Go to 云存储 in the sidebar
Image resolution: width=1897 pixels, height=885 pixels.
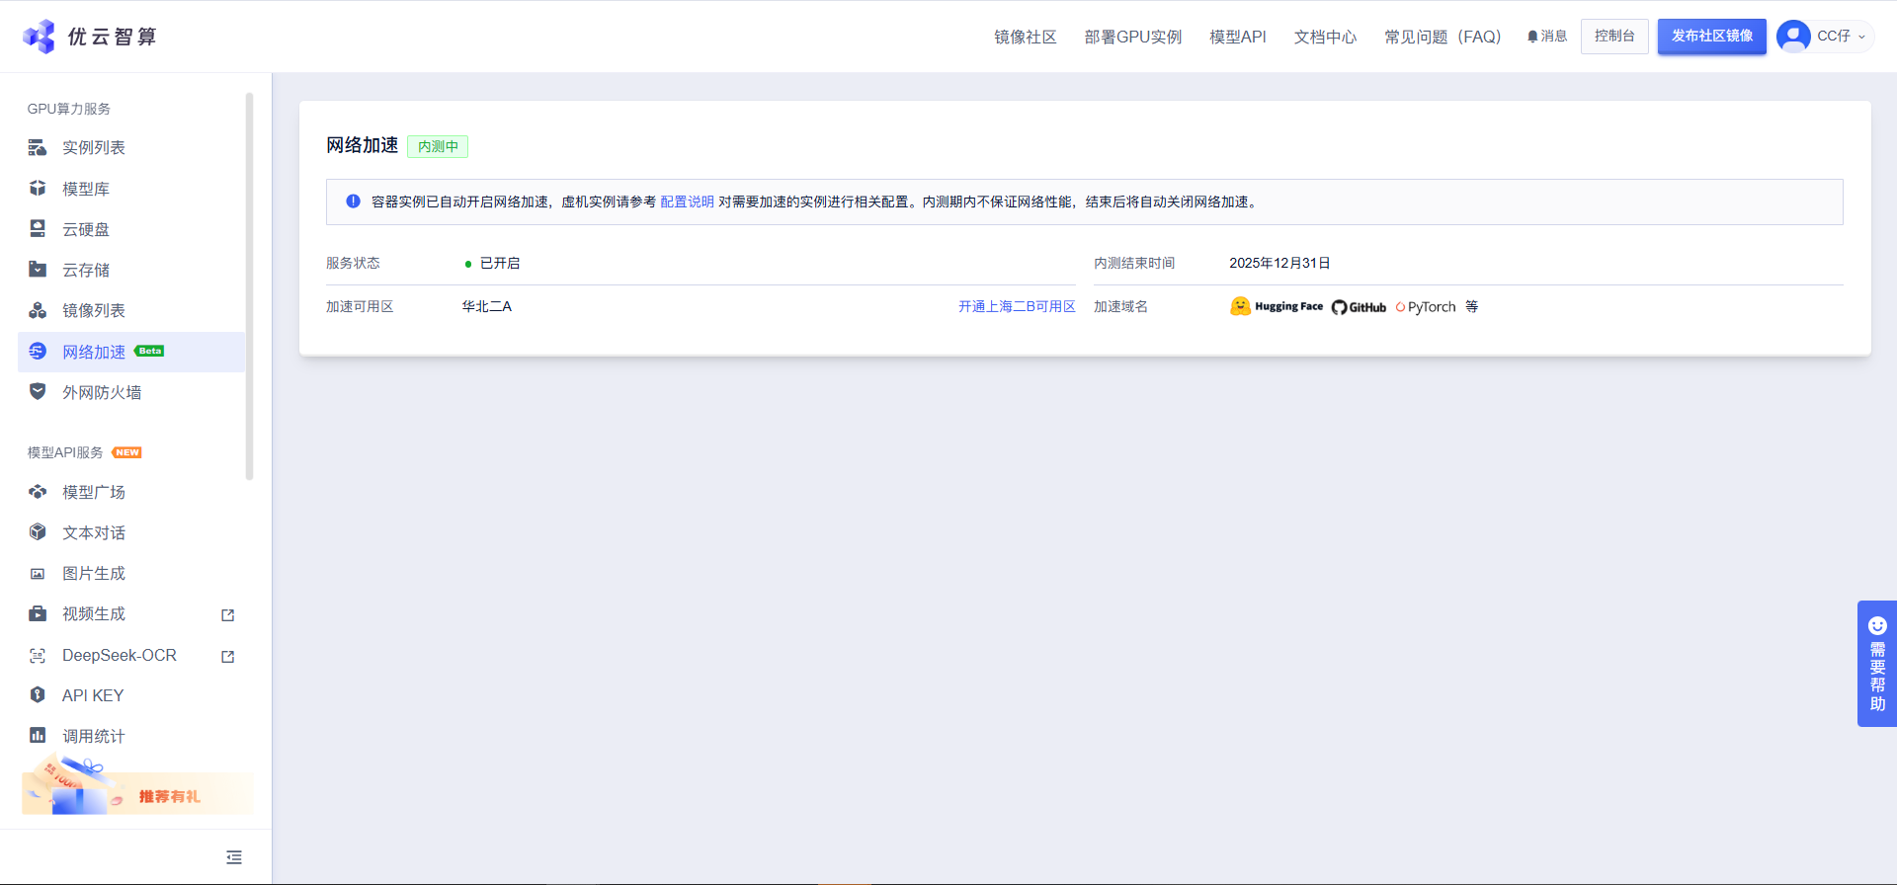[86, 270]
